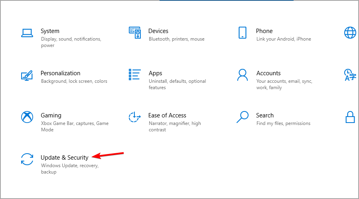Click the Personalization paintbrush icon
The height and width of the screenshot is (199, 359).
tap(27, 75)
